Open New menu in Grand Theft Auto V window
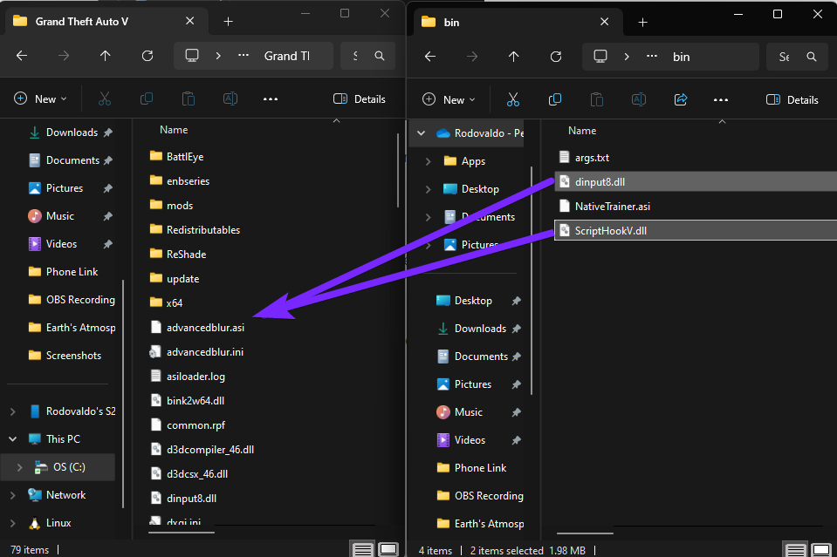Screen dimensions: 837x557 click(40, 99)
